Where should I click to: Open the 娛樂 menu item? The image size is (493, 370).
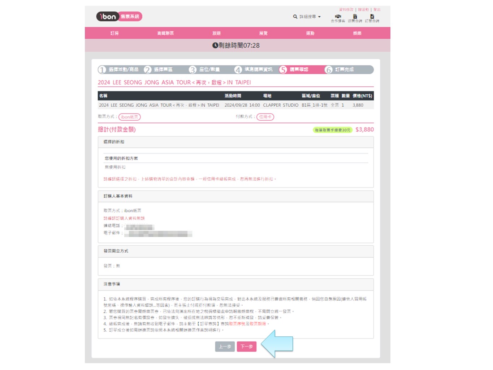tap(357, 33)
